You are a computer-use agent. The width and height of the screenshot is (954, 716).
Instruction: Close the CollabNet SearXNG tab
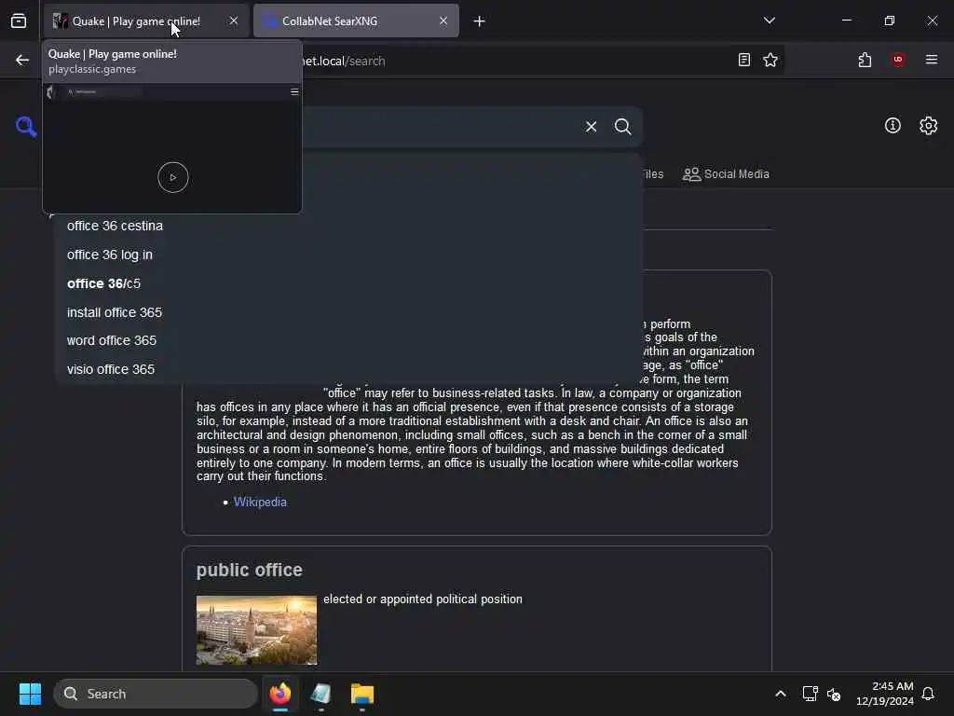(443, 21)
